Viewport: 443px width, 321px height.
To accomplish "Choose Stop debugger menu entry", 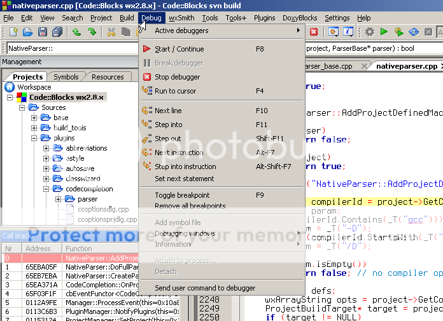I will click(222, 77).
